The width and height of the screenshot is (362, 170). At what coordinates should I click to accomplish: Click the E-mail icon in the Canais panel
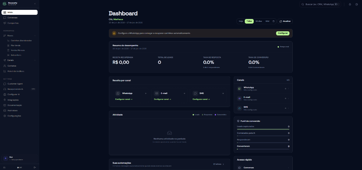pos(239,98)
